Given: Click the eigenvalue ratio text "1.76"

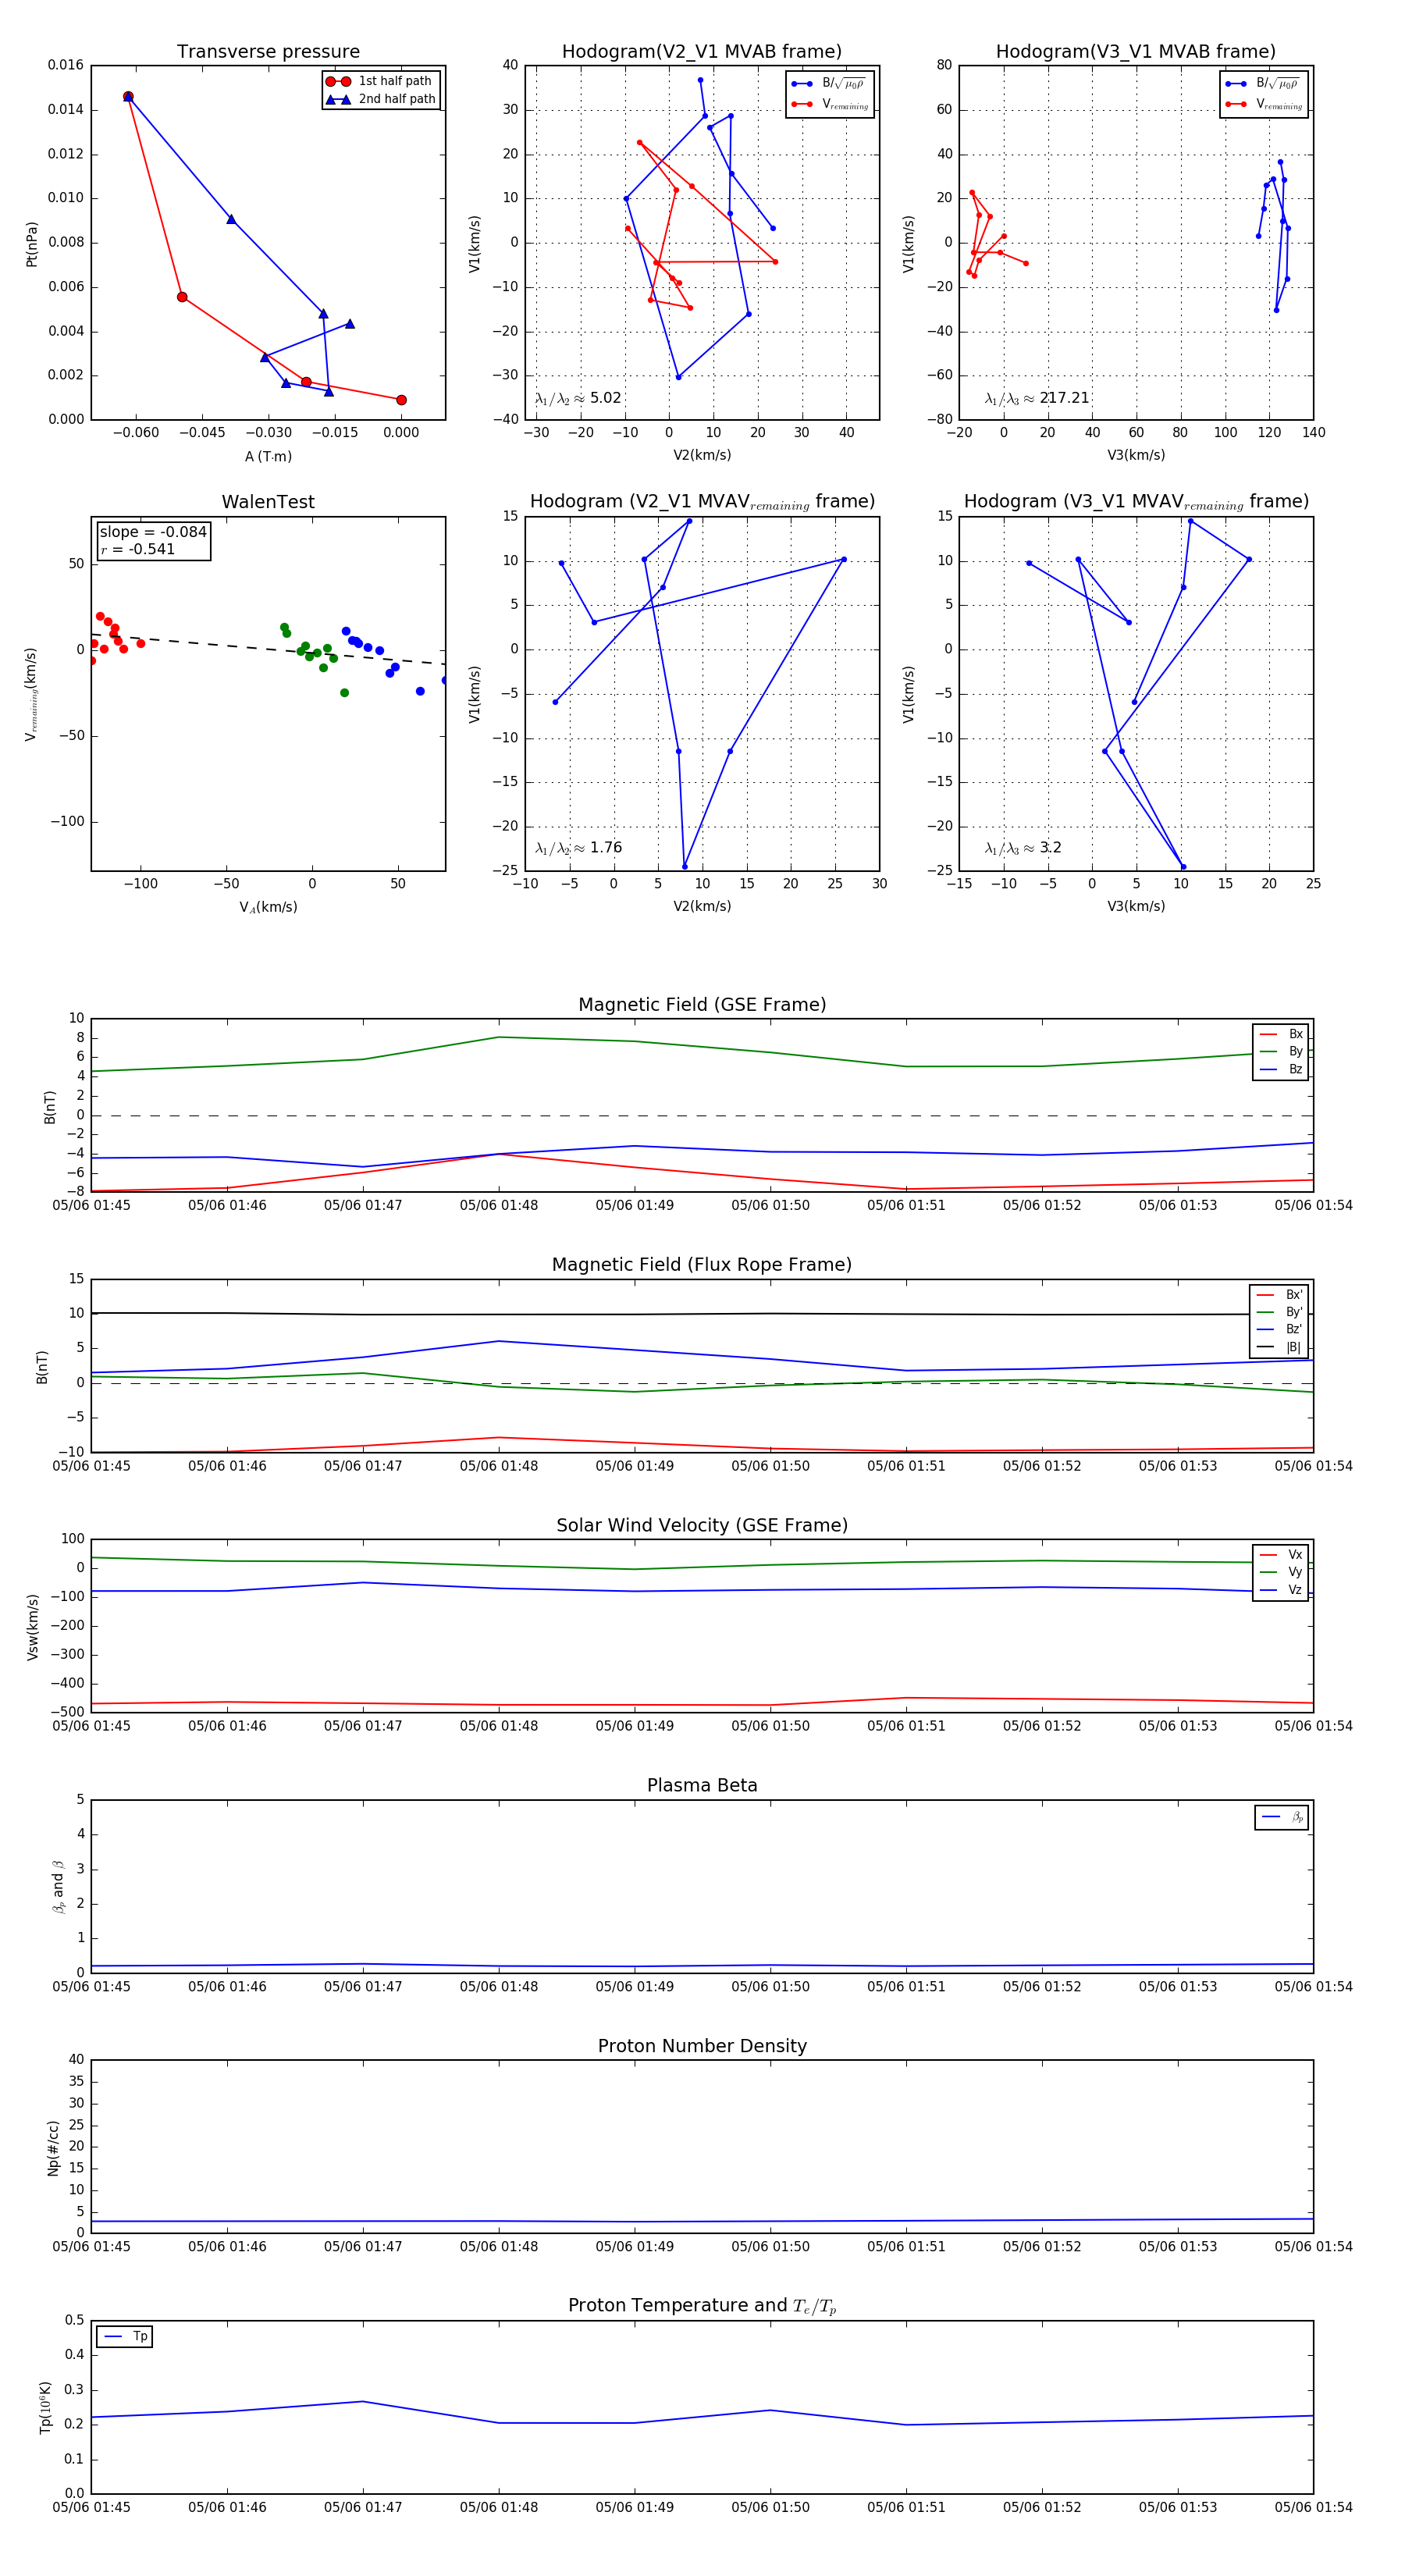Looking at the screenshot, I should [606, 848].
